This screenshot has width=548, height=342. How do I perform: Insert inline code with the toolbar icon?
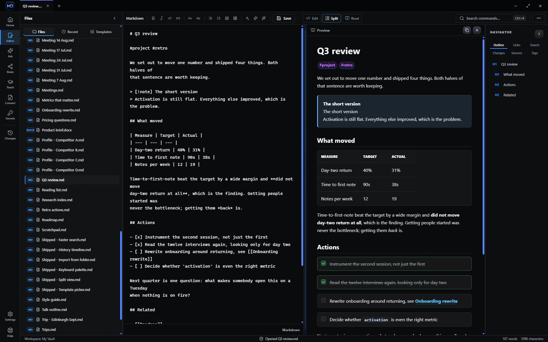pos(170,18)
